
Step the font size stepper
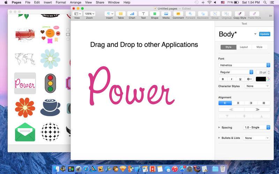[269, 72]
